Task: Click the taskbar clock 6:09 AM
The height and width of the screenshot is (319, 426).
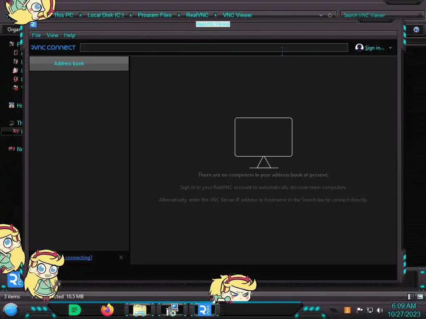Action: [404, 306]
